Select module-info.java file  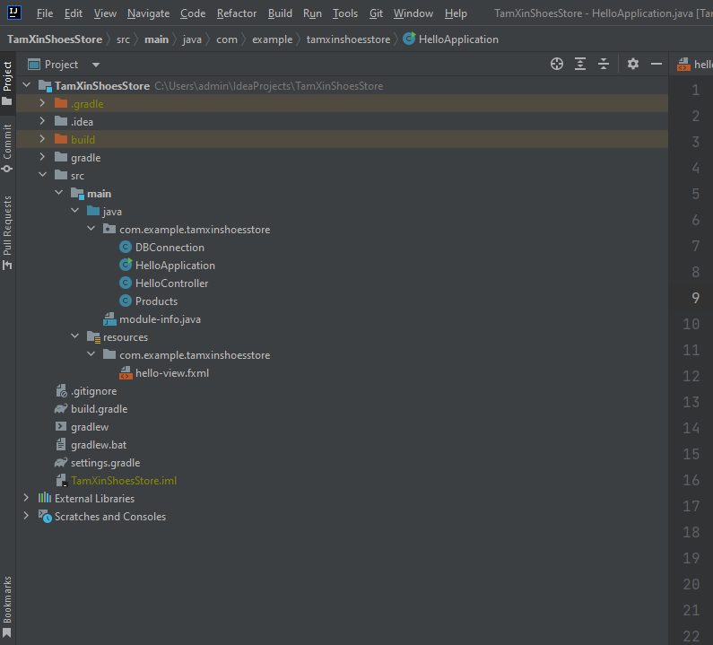click(x=160, y=319)
